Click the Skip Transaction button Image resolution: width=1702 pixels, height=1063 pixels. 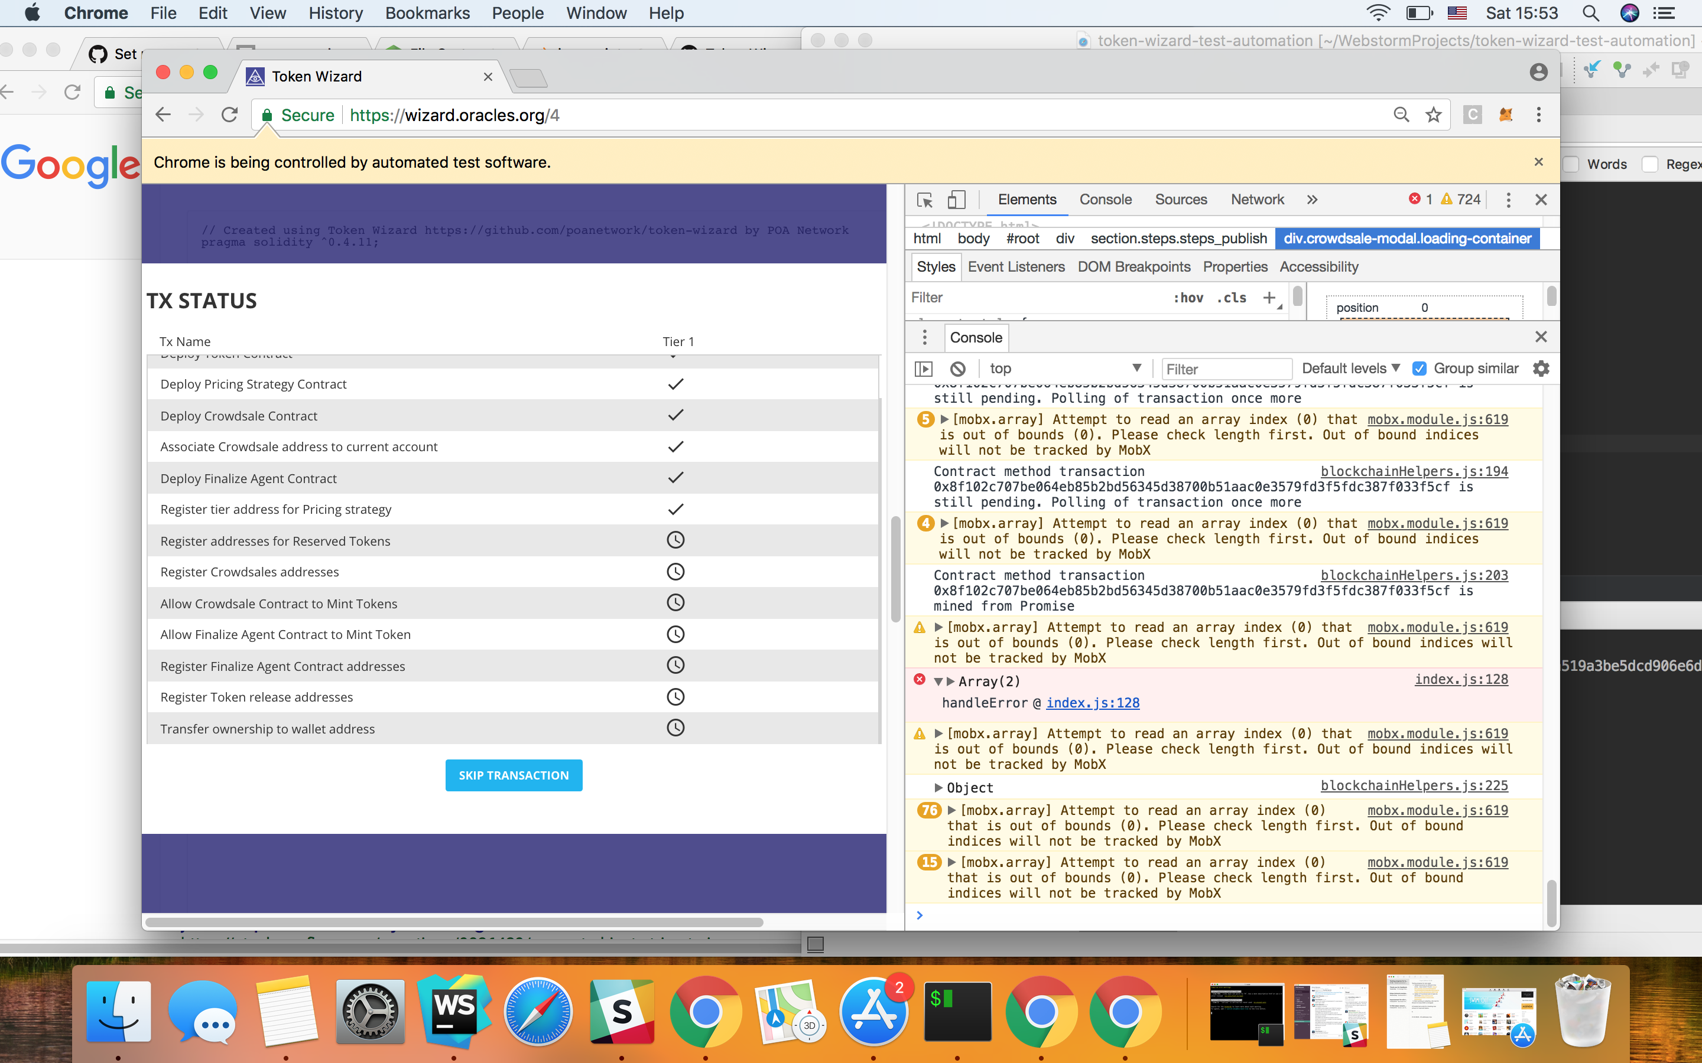coord(514,775)
